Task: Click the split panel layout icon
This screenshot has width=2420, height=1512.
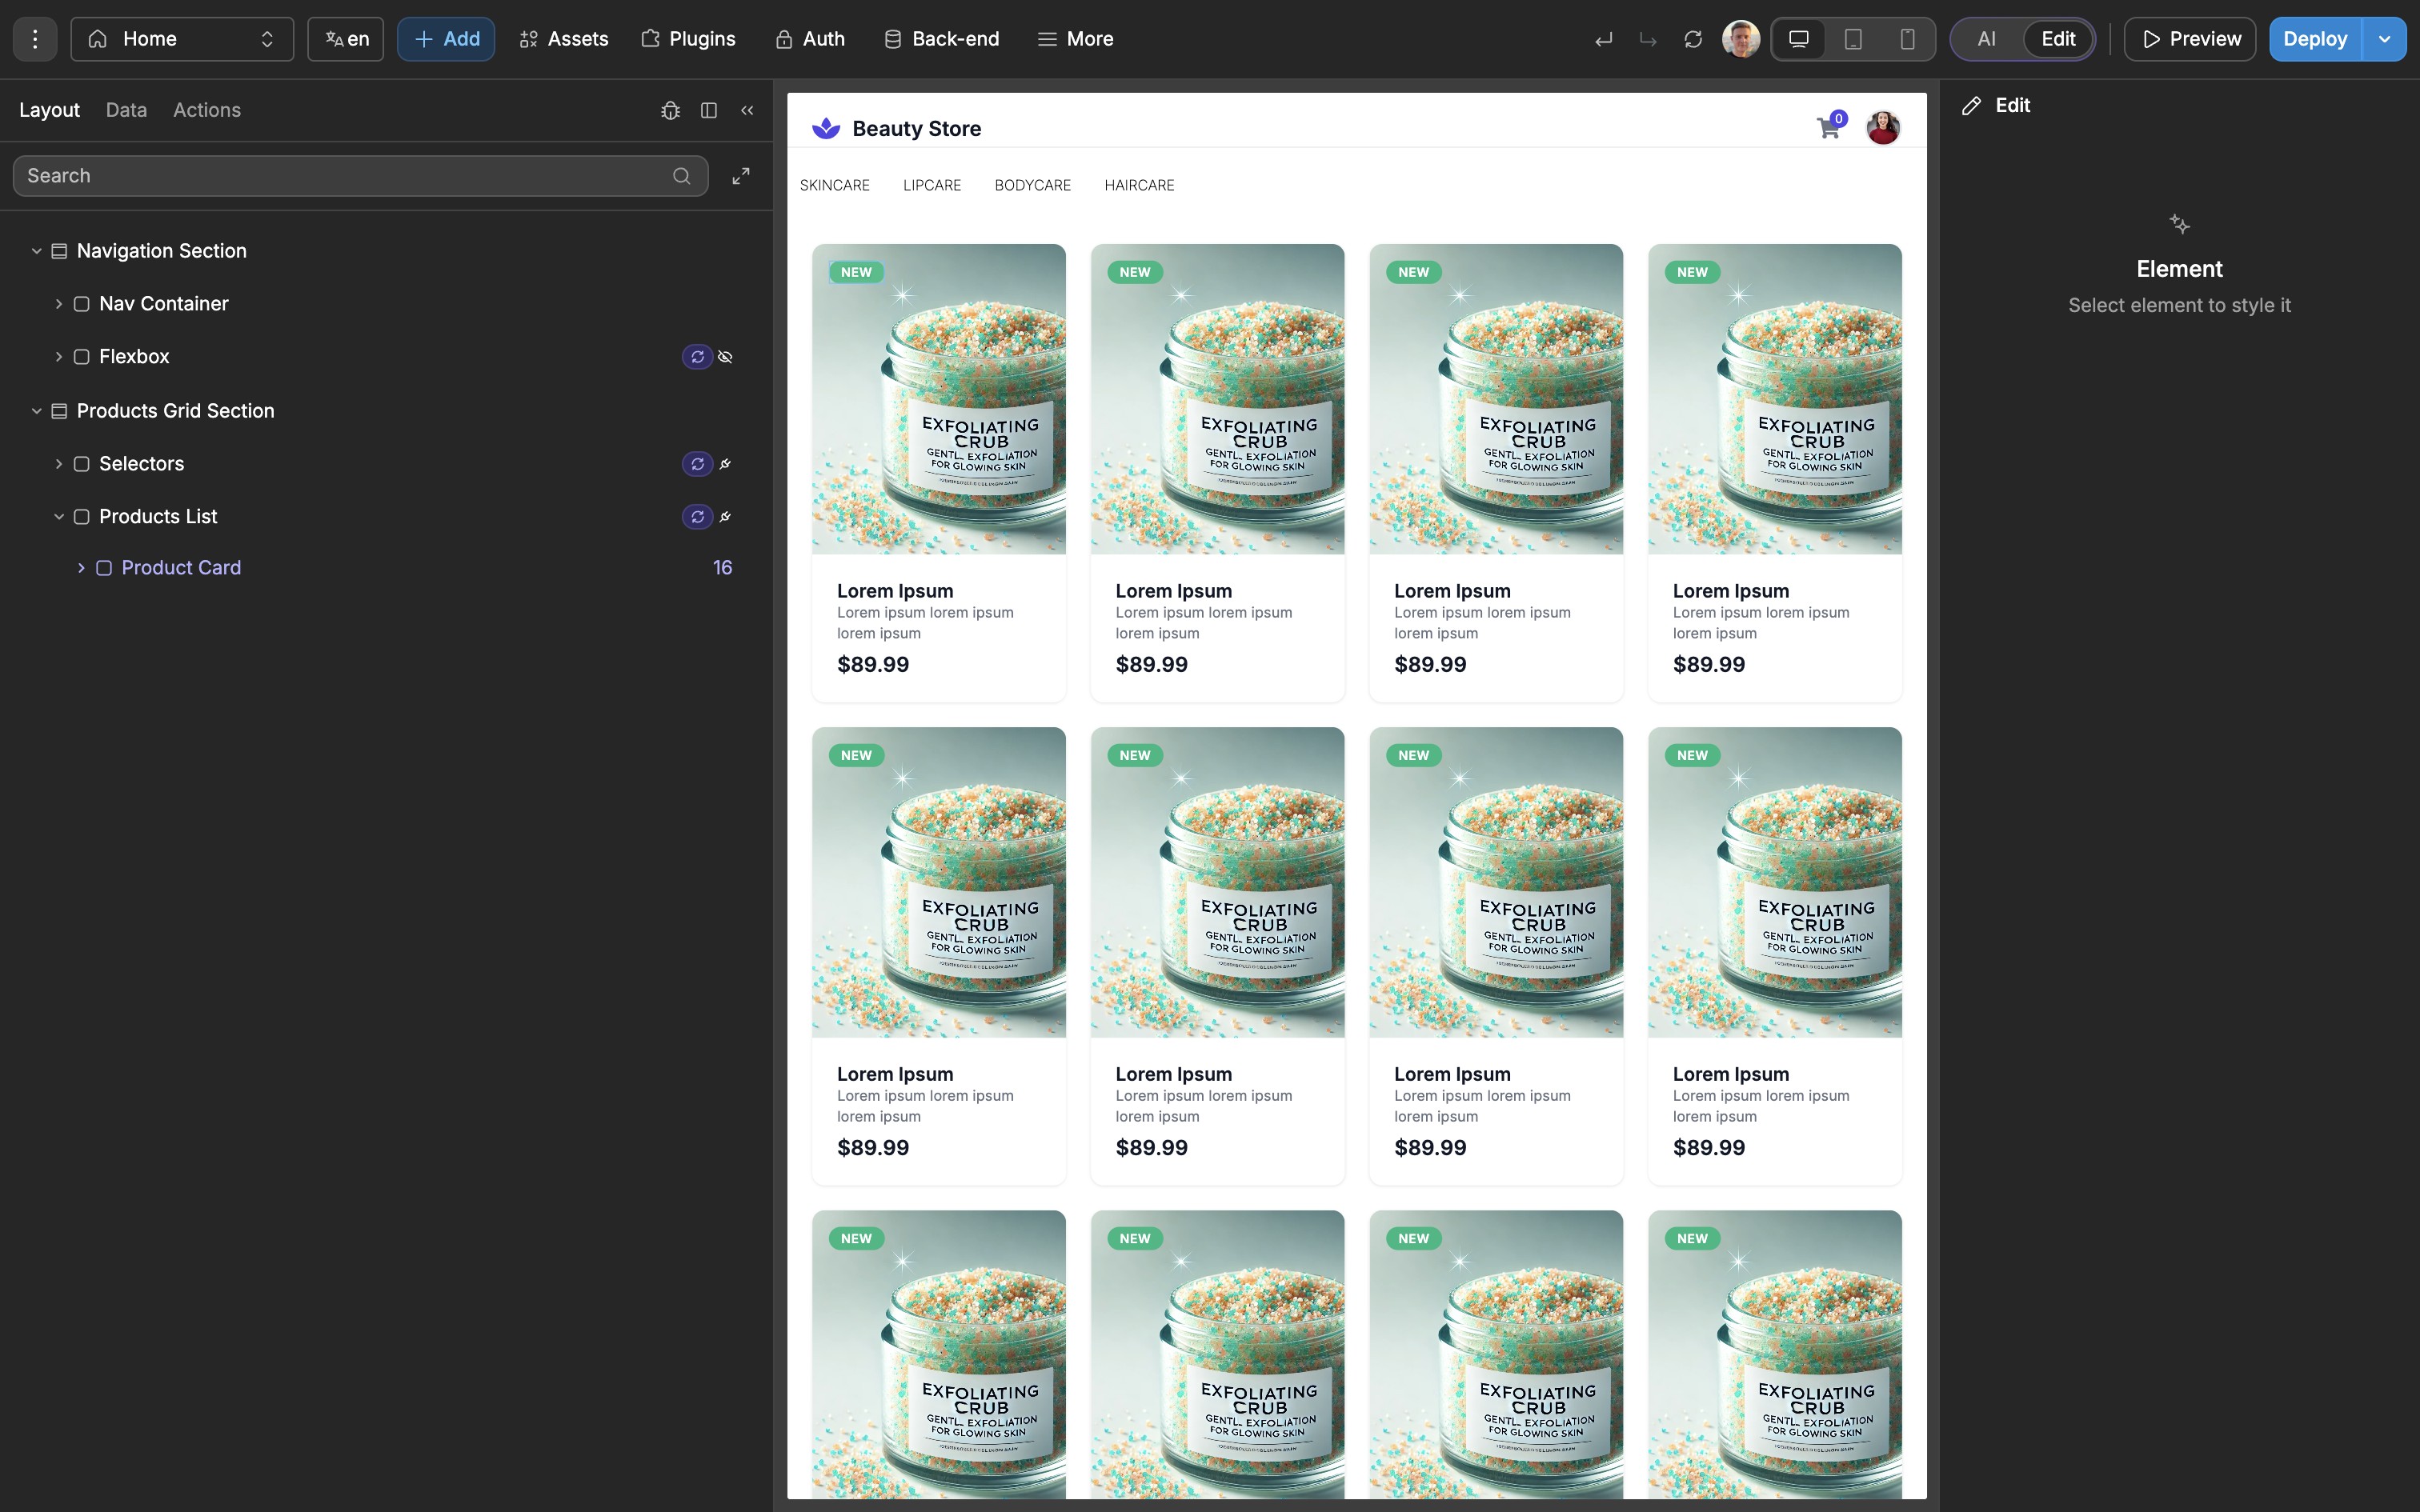Action: tap(709, 110)
